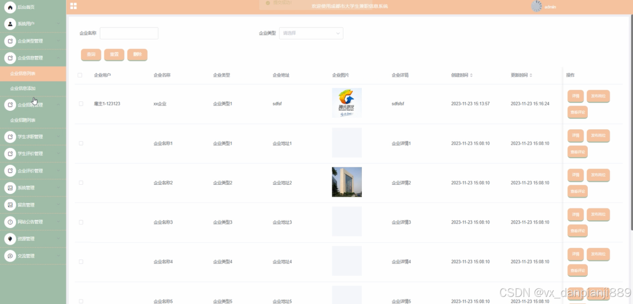Expand the 学生求职管理 menu chevron

[x=58, y=137]
